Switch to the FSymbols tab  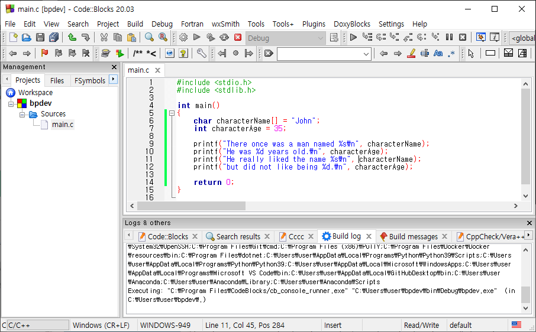pos(89,80)
